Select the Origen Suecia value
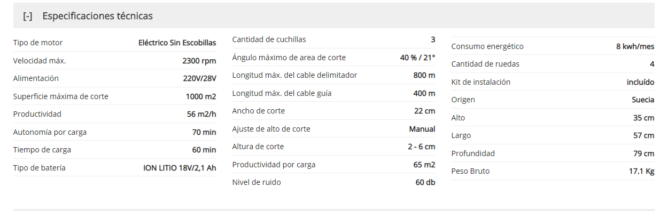This screenshot has height=211, width=668. 643,100
